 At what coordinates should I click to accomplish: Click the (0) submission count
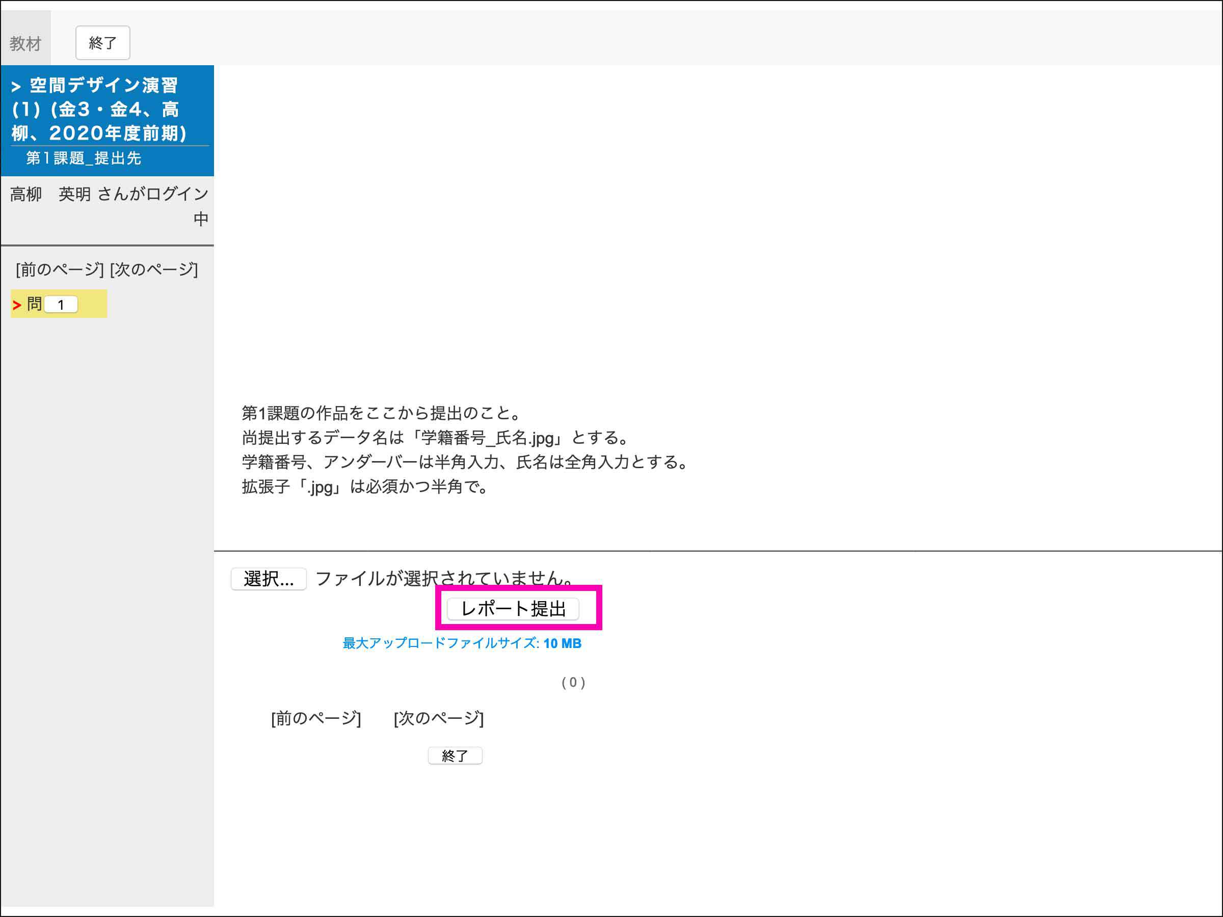click(x=573, y=683)
